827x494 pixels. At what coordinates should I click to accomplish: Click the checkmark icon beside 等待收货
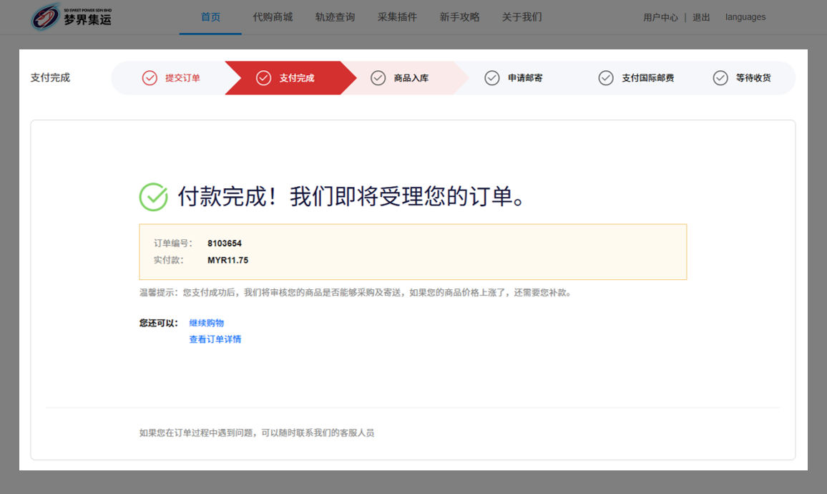720,78
